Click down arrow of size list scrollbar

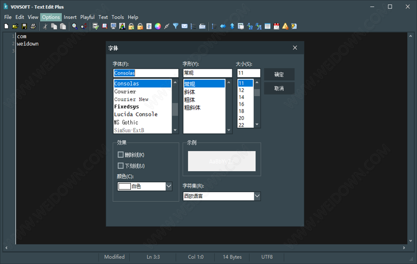point(257,124)
